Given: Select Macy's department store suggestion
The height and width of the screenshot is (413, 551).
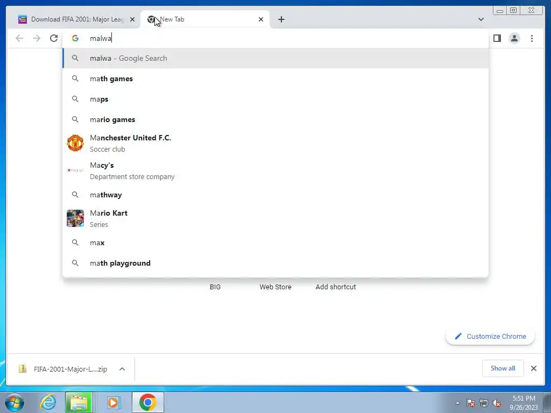Looking at the screenshot, I should click(x=275, y=170).
